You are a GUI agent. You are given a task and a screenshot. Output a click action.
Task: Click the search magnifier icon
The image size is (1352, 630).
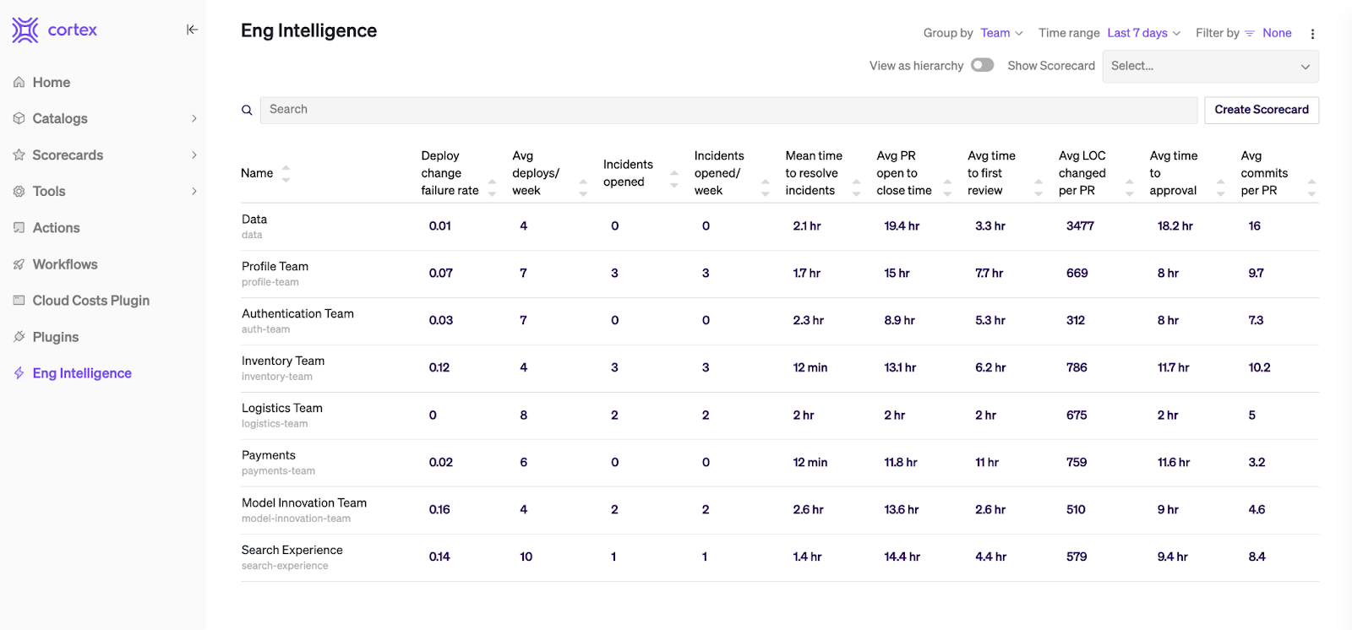point(247,110)
